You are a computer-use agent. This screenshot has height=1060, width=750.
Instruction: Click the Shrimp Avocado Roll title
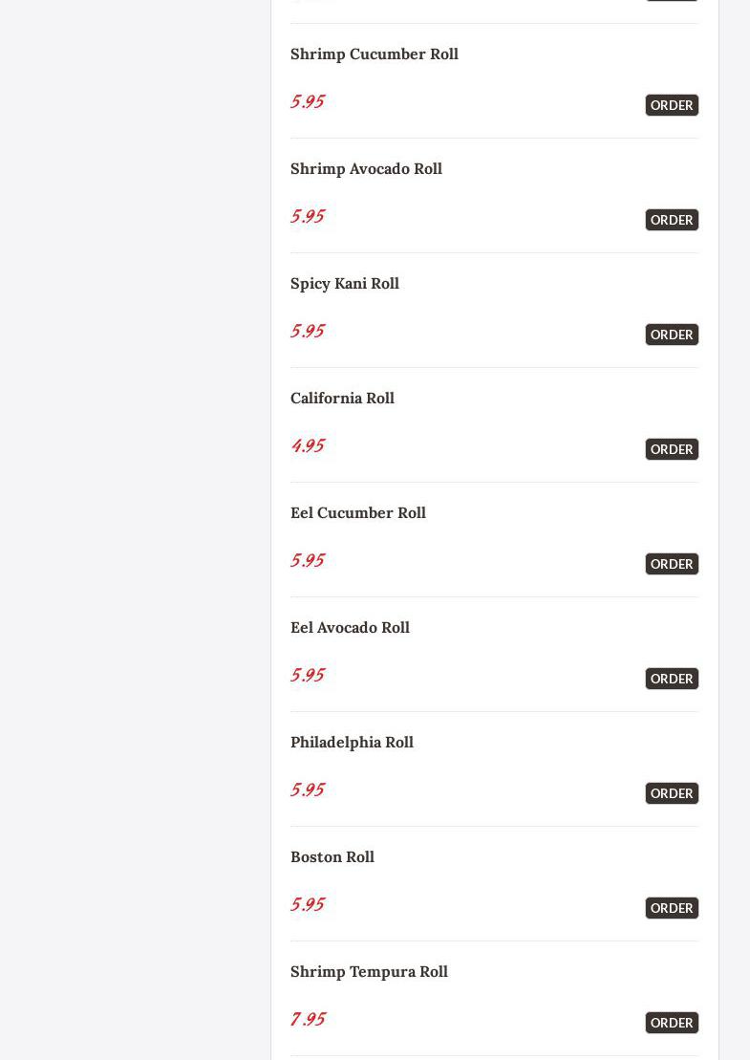tap(366, 169)
